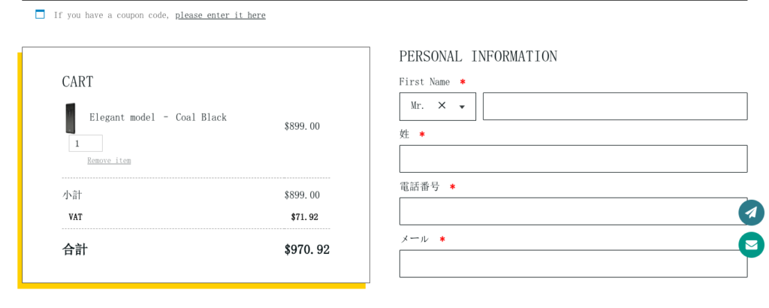Click the PERSONAL INFORMATION heading

[x=478, y=56]
